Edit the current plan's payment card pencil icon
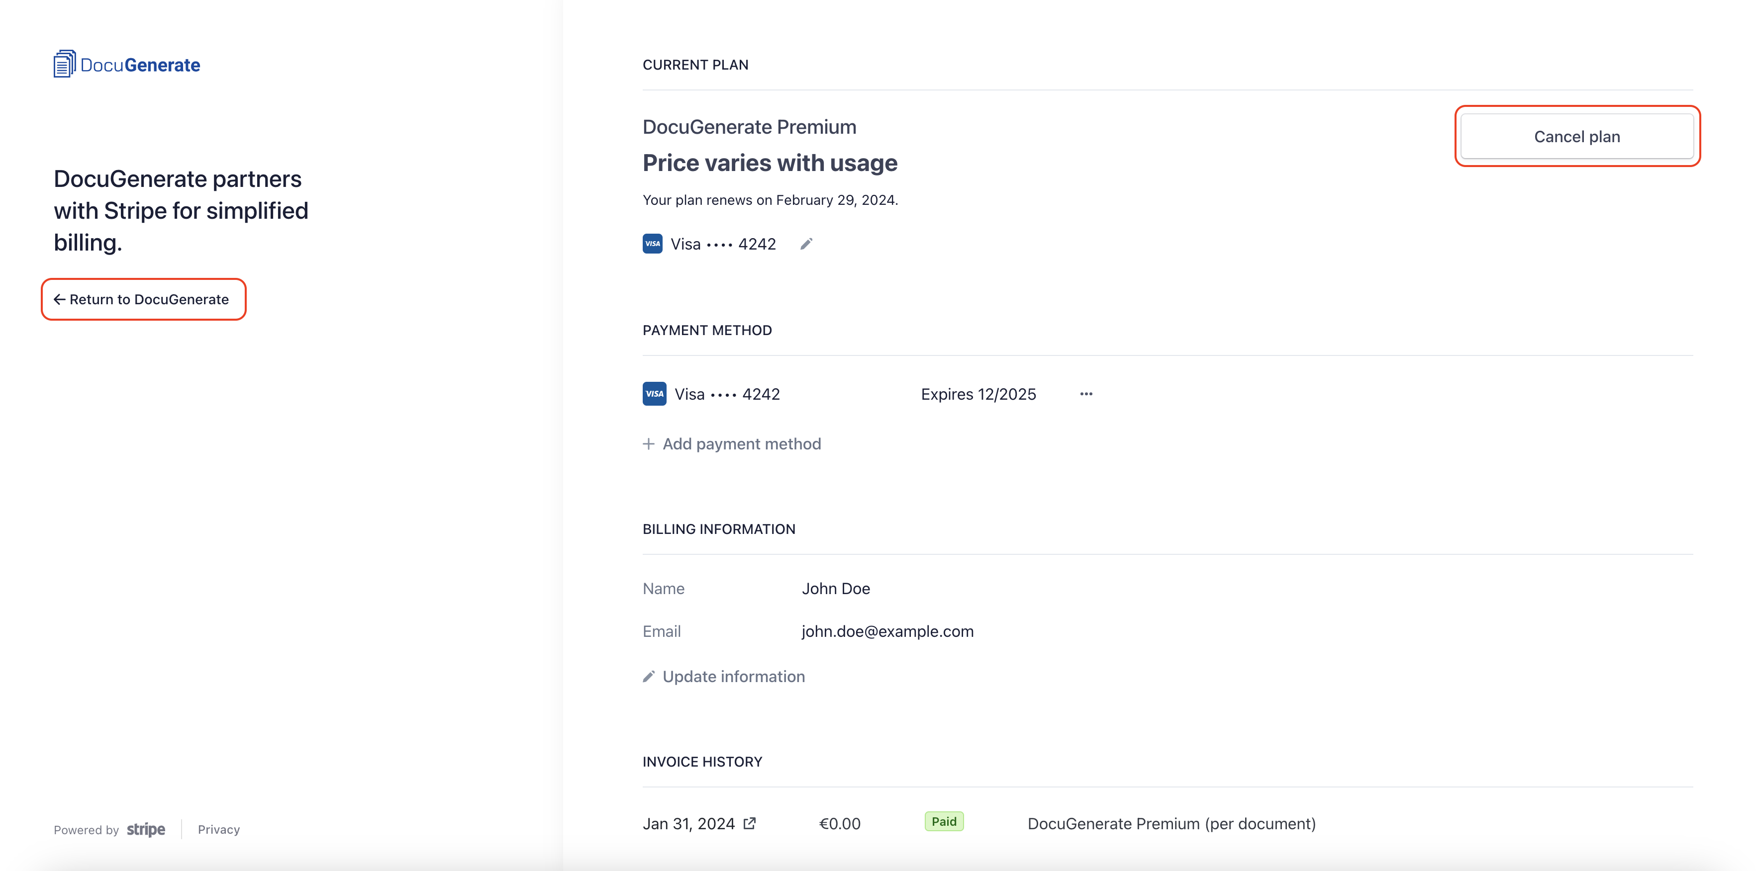1756x871 pixels. tap(806, 244)
